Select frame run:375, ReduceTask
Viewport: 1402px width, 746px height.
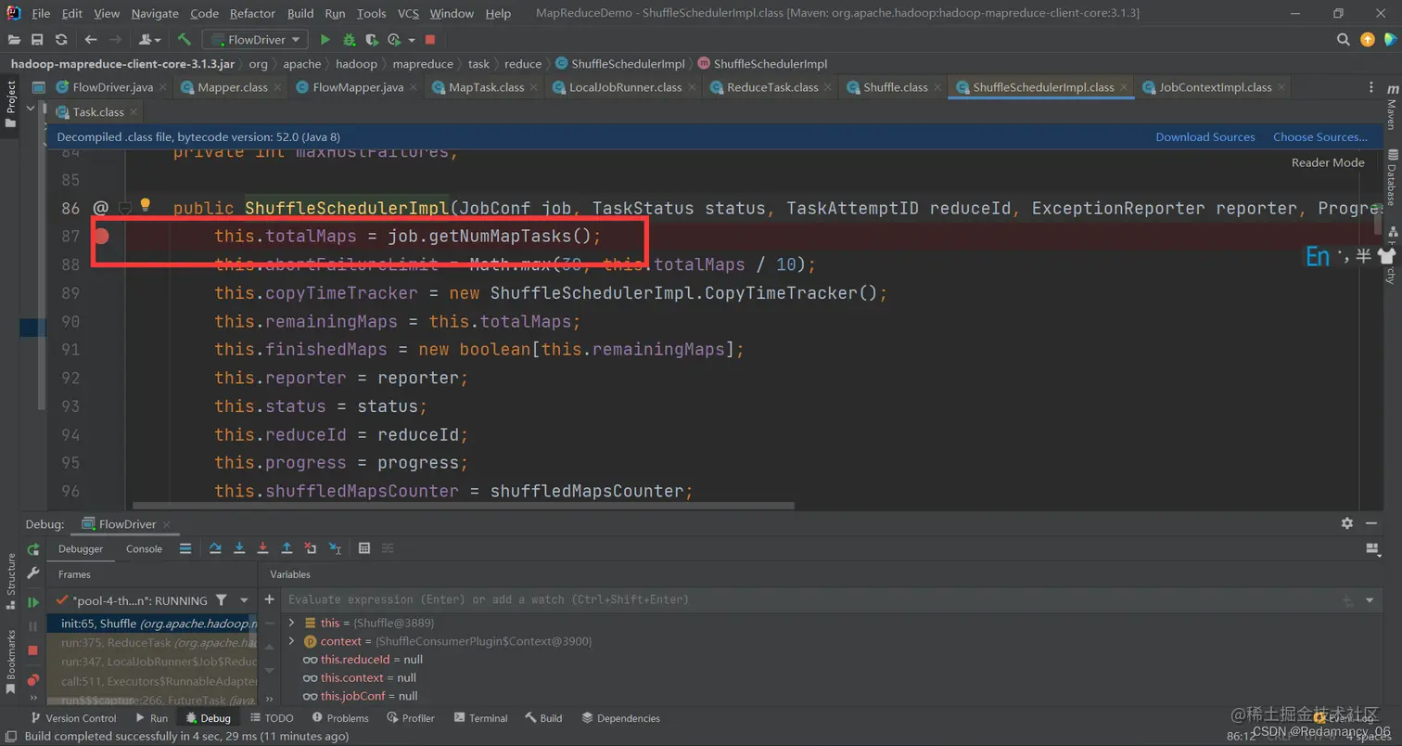point(152,642)
